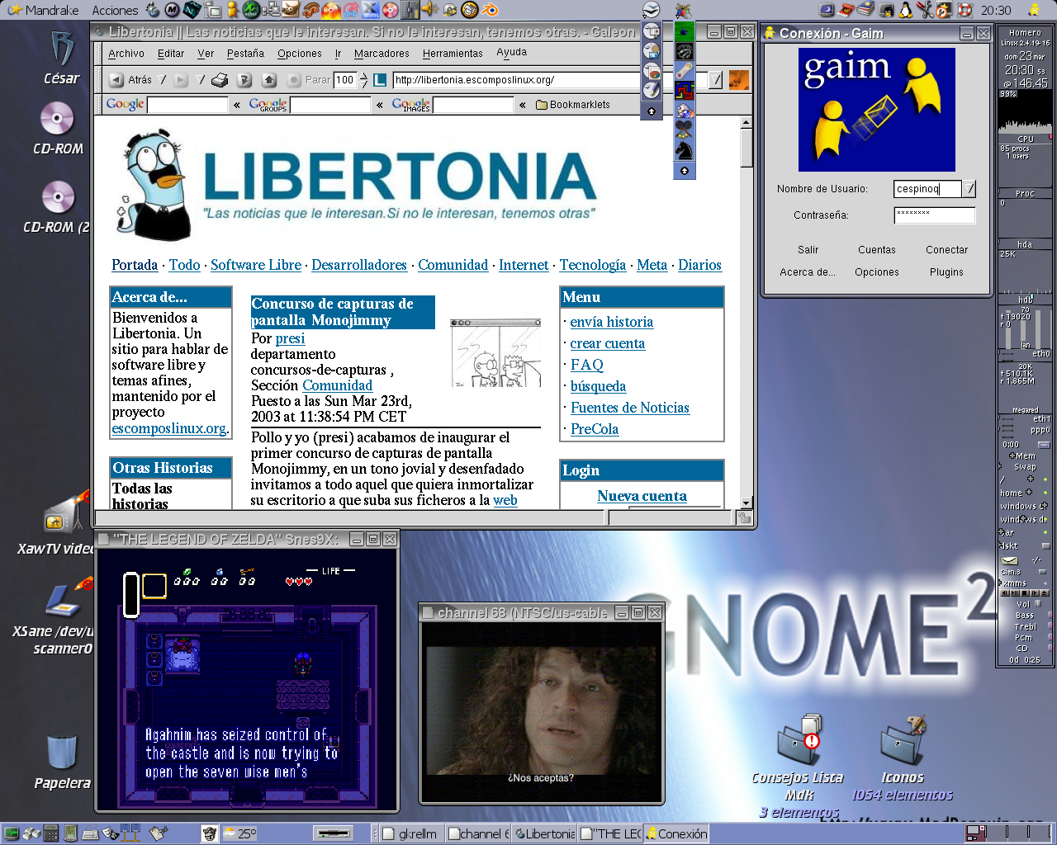
Task: Click the calculator icon in bottom panel
Action: point(51,833)
